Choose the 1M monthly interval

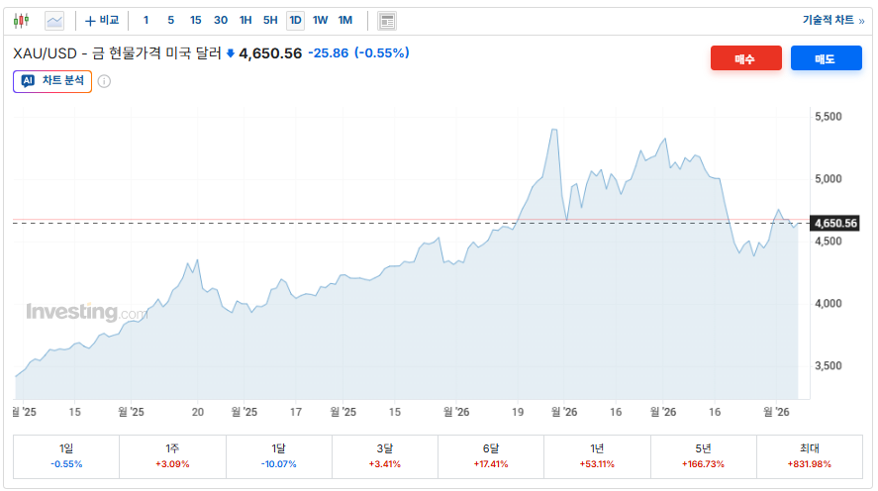pyautogui.click(x=344, y=20)
